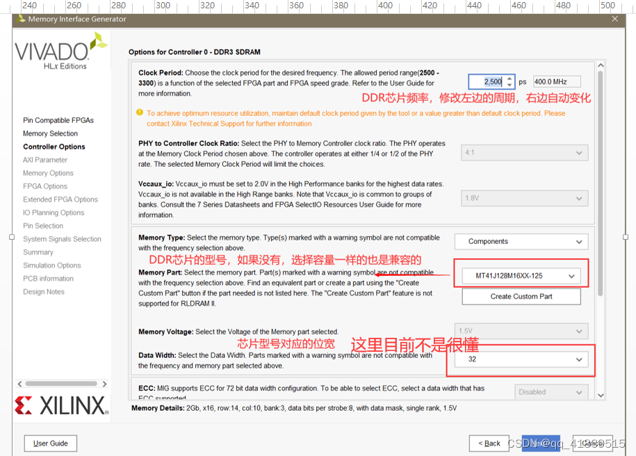Screen dimensions: 636x456
Task: Go to the Summary section
Action: (x=38, y=252)
